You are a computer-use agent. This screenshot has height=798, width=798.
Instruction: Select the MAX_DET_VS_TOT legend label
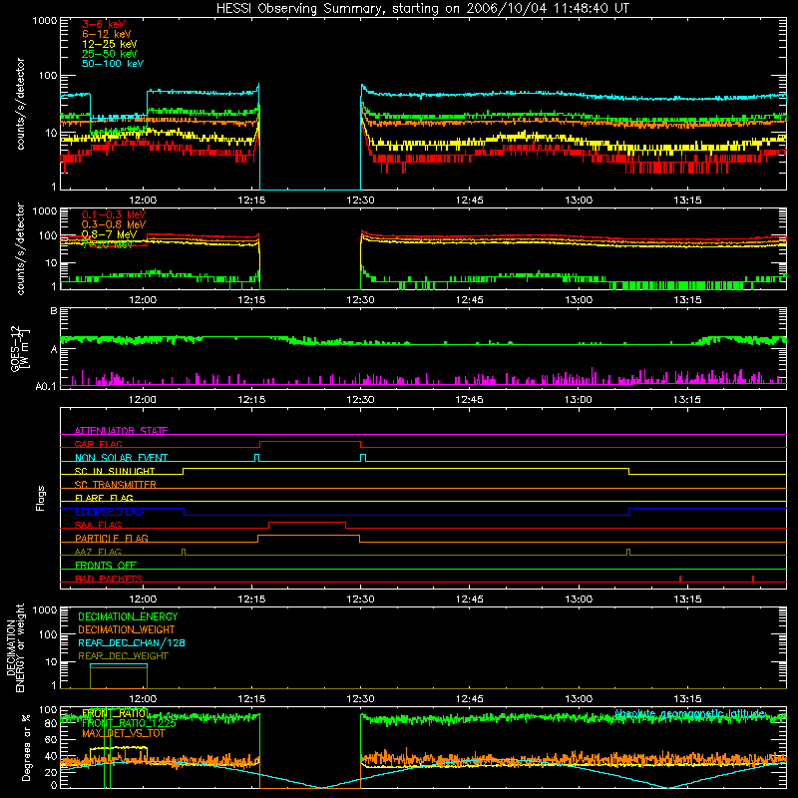coord(123,733)
